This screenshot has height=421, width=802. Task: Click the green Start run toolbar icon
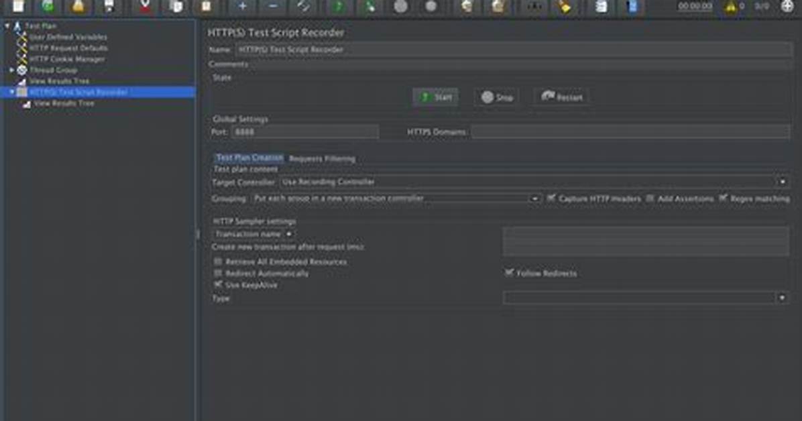point(338,6)
